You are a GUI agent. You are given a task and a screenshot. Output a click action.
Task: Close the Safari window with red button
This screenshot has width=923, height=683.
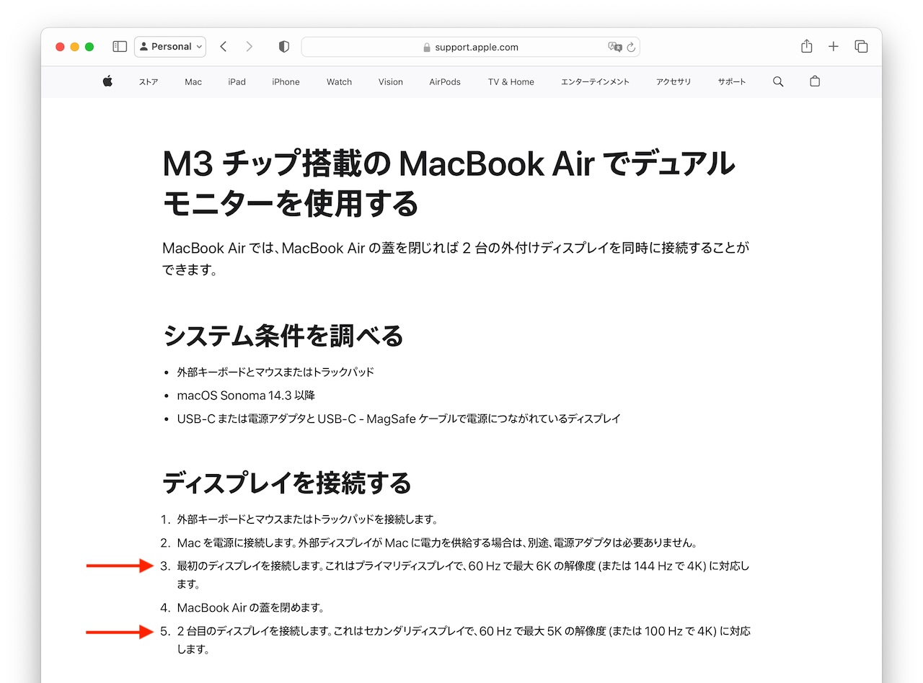[x=60, y=47]
